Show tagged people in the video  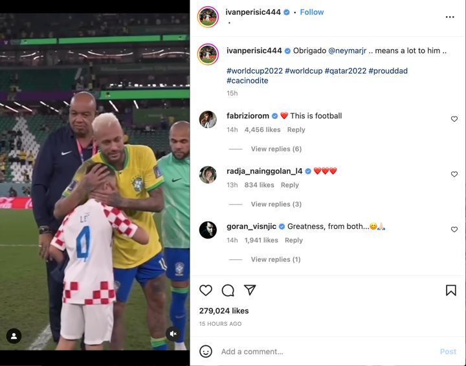coord(14,336)
